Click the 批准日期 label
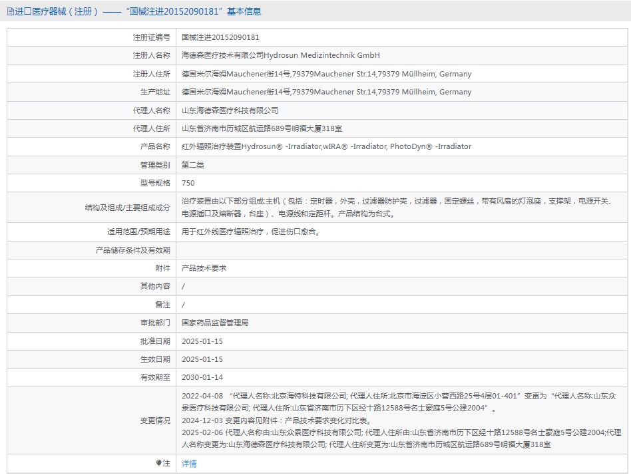 click(155, 341)
